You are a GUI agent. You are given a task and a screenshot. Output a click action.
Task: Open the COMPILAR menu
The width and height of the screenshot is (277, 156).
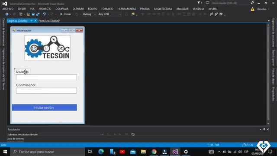62,9
